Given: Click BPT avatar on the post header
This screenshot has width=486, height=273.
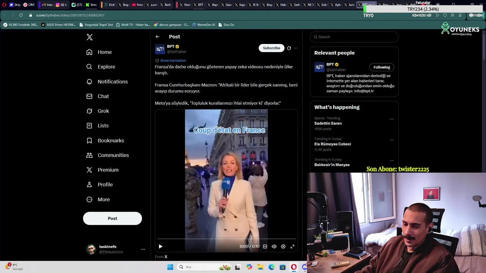Looking at the screenshot, I should (160, 49).
